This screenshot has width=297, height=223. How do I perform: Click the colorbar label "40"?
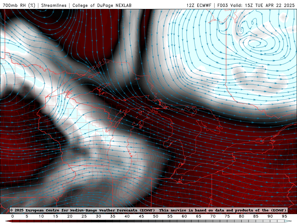click(127, 216)
